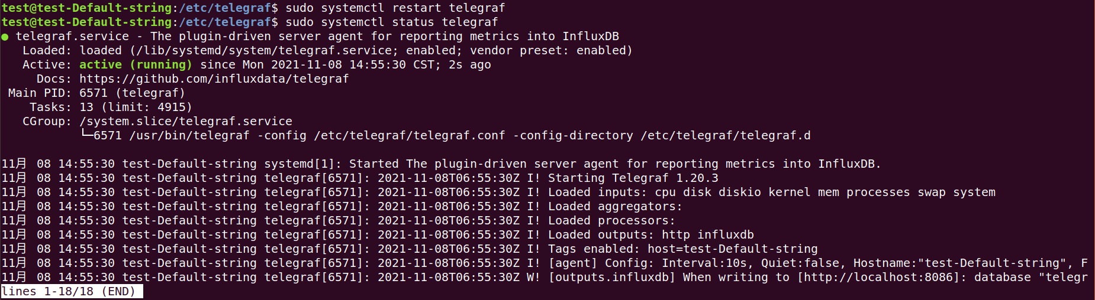
Task: Click the CGroup tree branch symbol
Action: (86, 135)
